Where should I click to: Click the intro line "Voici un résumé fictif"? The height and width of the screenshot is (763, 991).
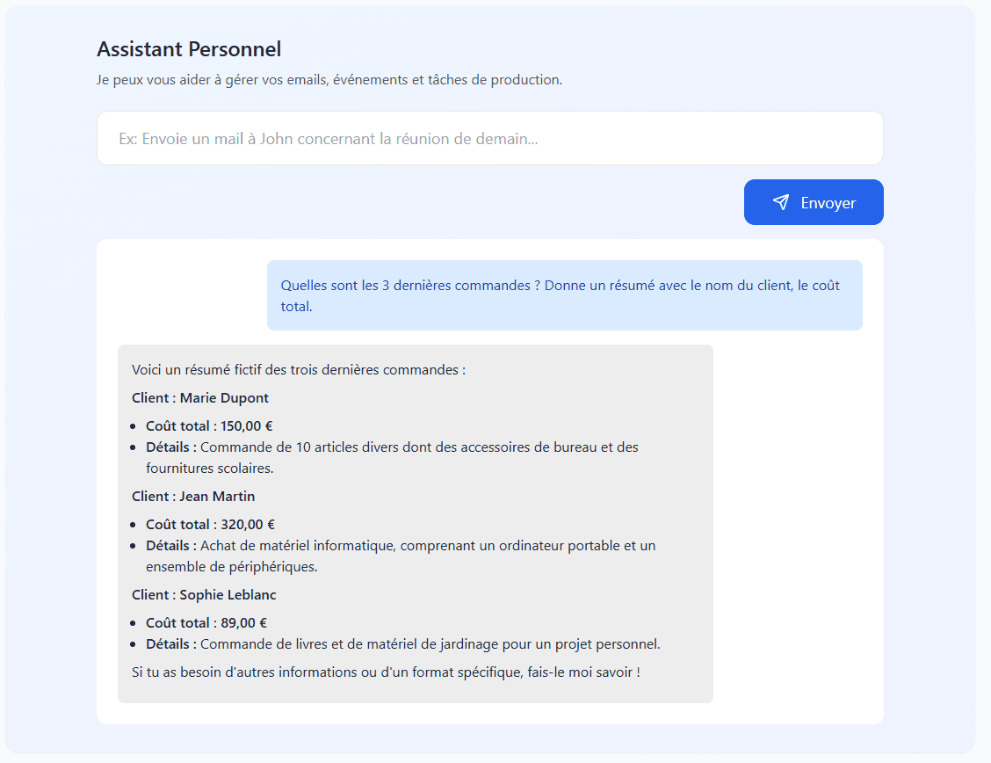[x=298, y=370]
